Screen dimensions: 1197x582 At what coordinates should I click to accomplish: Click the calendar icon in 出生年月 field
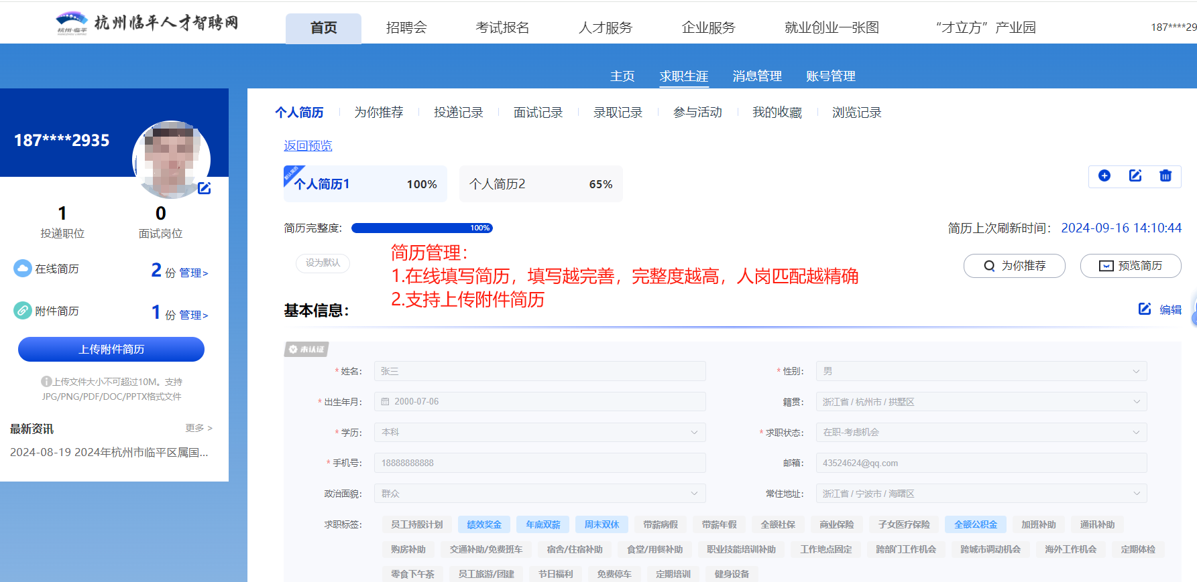point(386,402)
